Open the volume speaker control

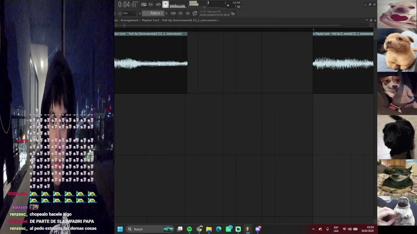click(x=350, y=229)
